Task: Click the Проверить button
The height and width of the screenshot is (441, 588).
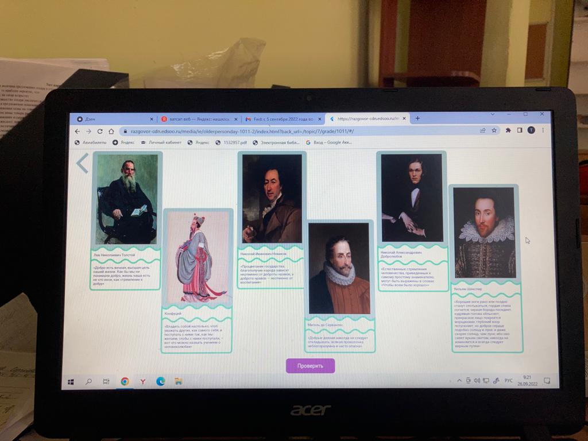Action: pos(310,366)
